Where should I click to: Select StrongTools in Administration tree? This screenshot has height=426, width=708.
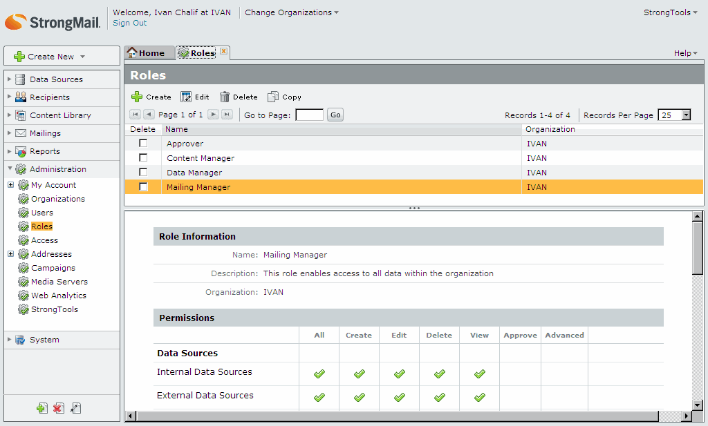coord(54,309)
